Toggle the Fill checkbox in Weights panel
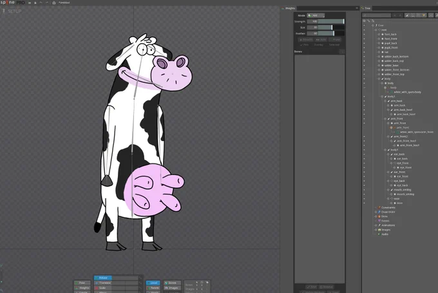438x293 pixels. coord(304,44)
